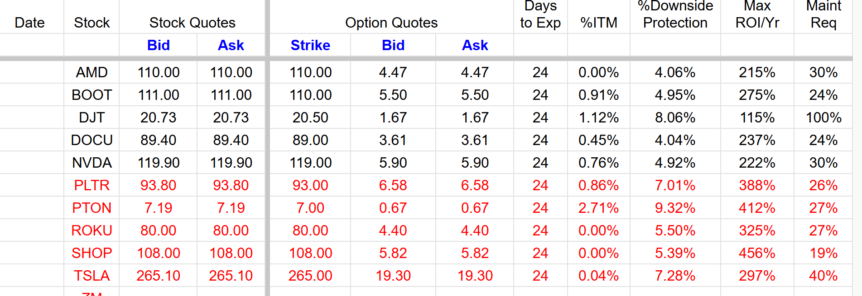Click TSLA Maint Req 40%
The height and width of the screenshot is (296, 862).
[x=823, y=276]
